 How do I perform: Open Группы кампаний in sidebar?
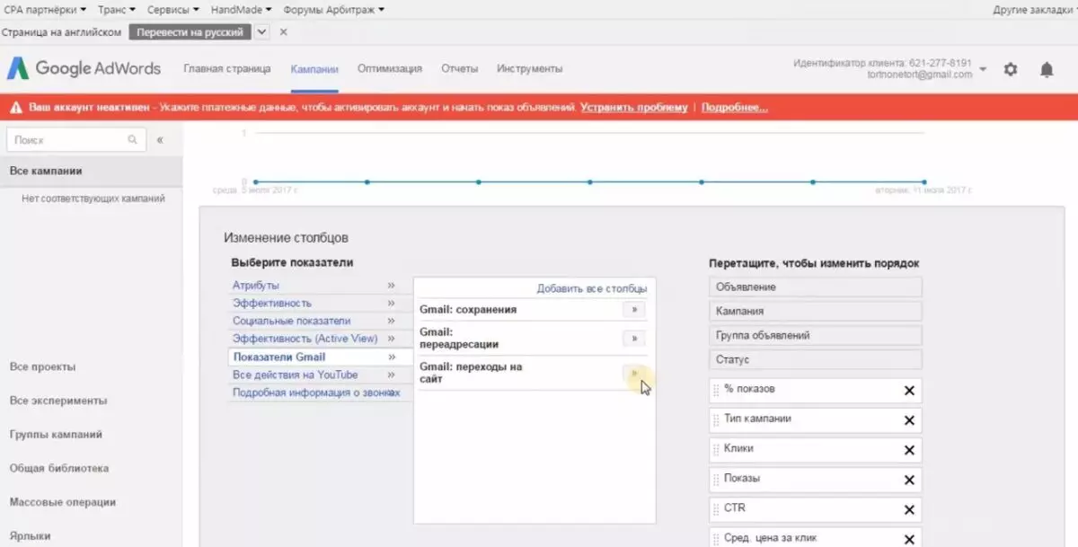pyautogui.click(x=56, y=435)
